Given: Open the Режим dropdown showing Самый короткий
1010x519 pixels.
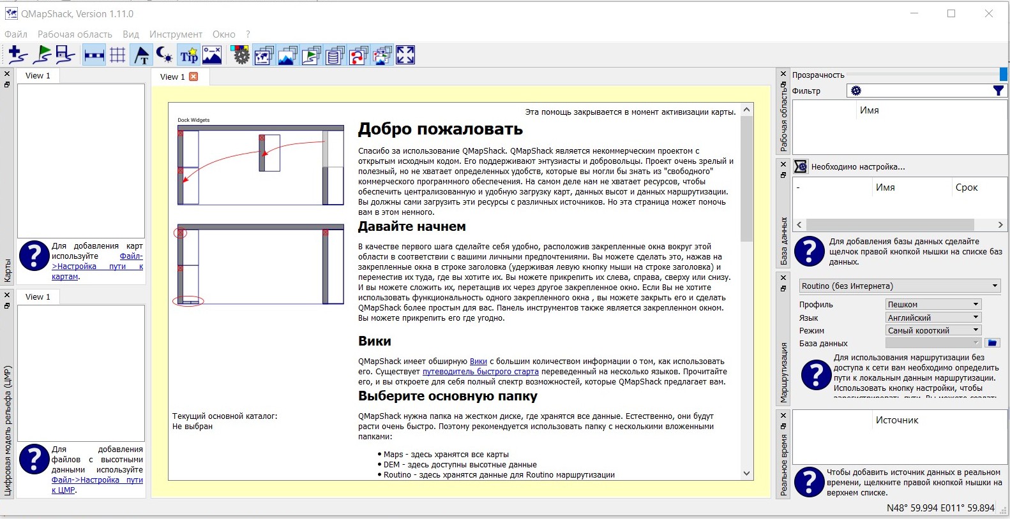Looking at the screenshot, I should pyautogui.click(x=933, y=330).
